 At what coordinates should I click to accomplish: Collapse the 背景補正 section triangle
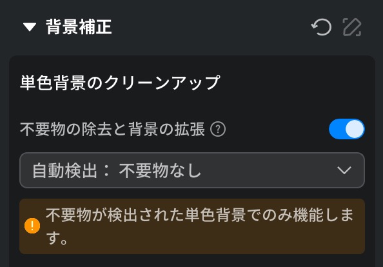click(30, 27)
